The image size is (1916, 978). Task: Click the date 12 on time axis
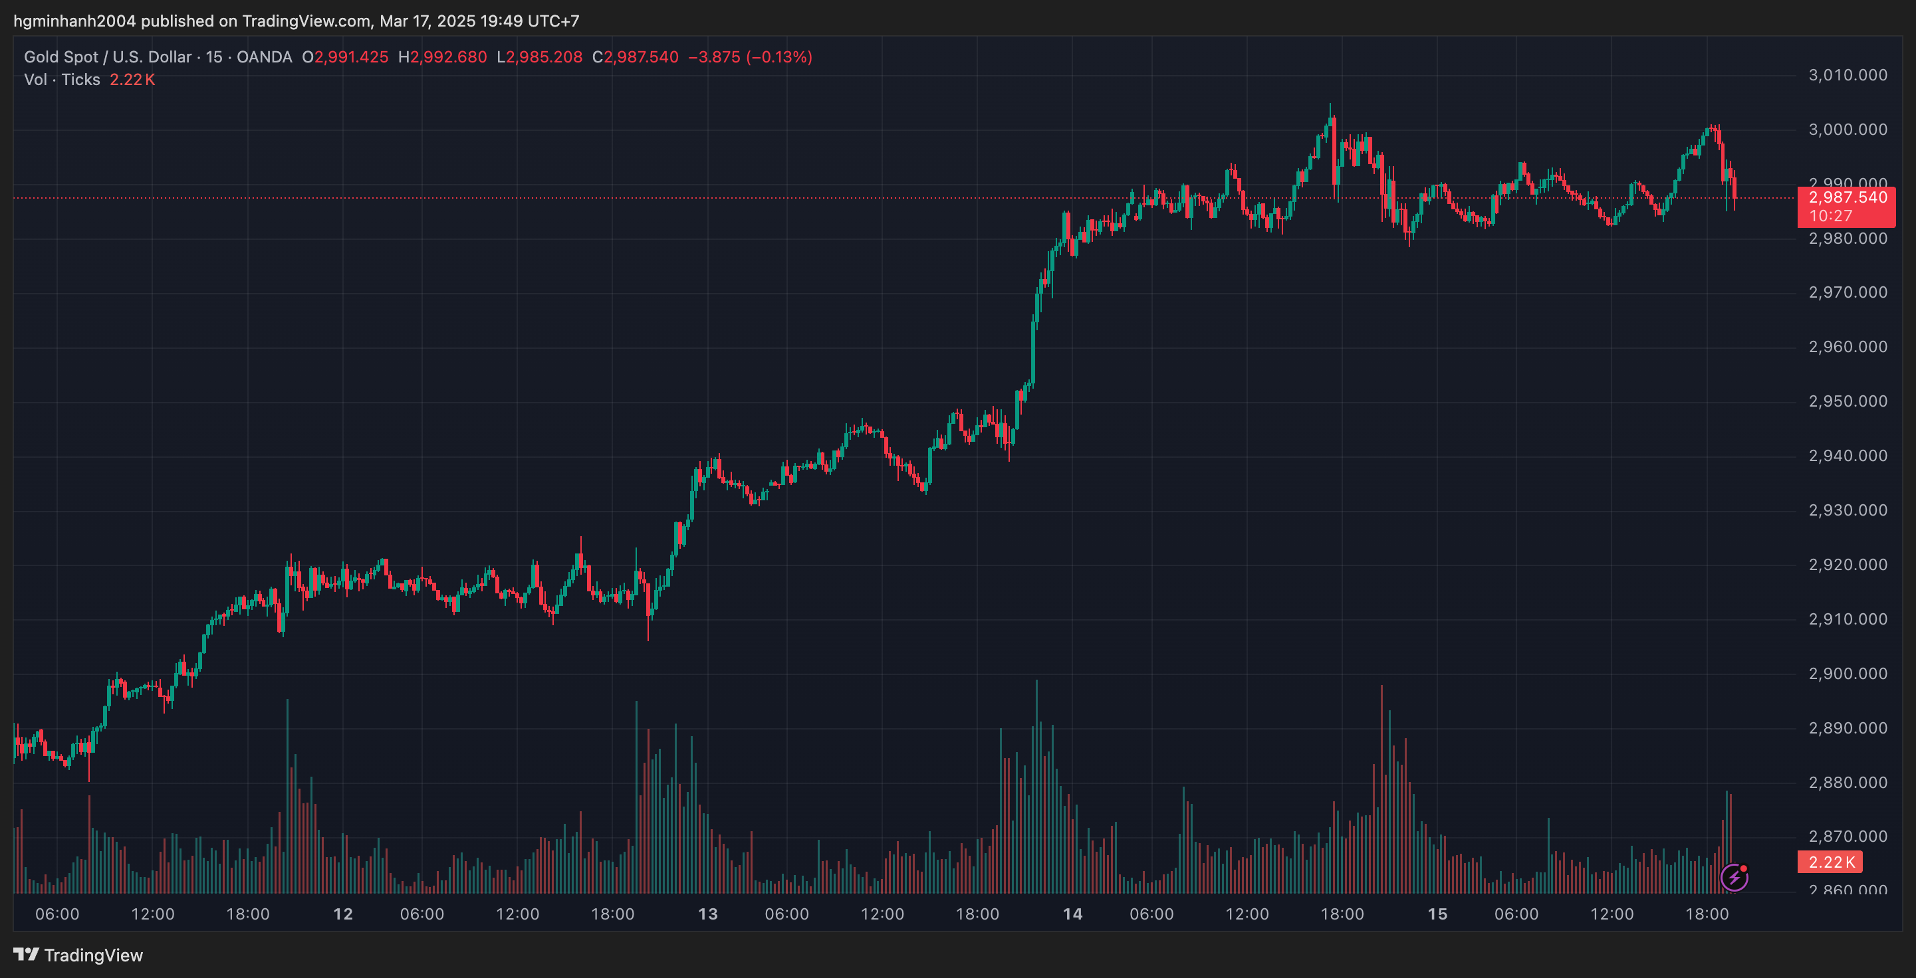click(x=343, y=914)
